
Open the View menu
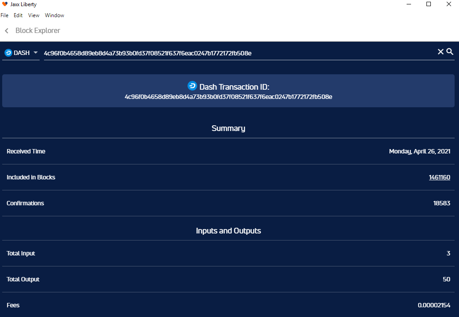pos(33,15)
